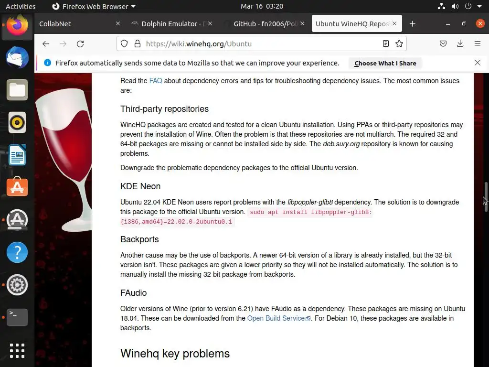Open Rhythmbox music player in dock
Viewport: 489px width, 367px height.
pos(17,122)
